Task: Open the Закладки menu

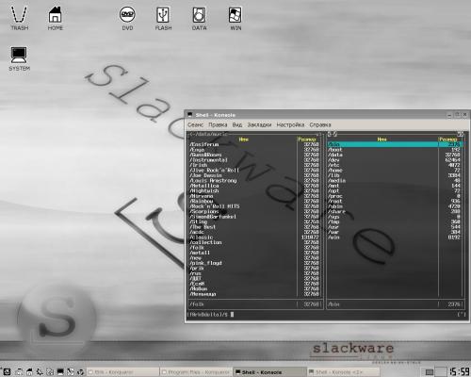Action: [259, 124]
